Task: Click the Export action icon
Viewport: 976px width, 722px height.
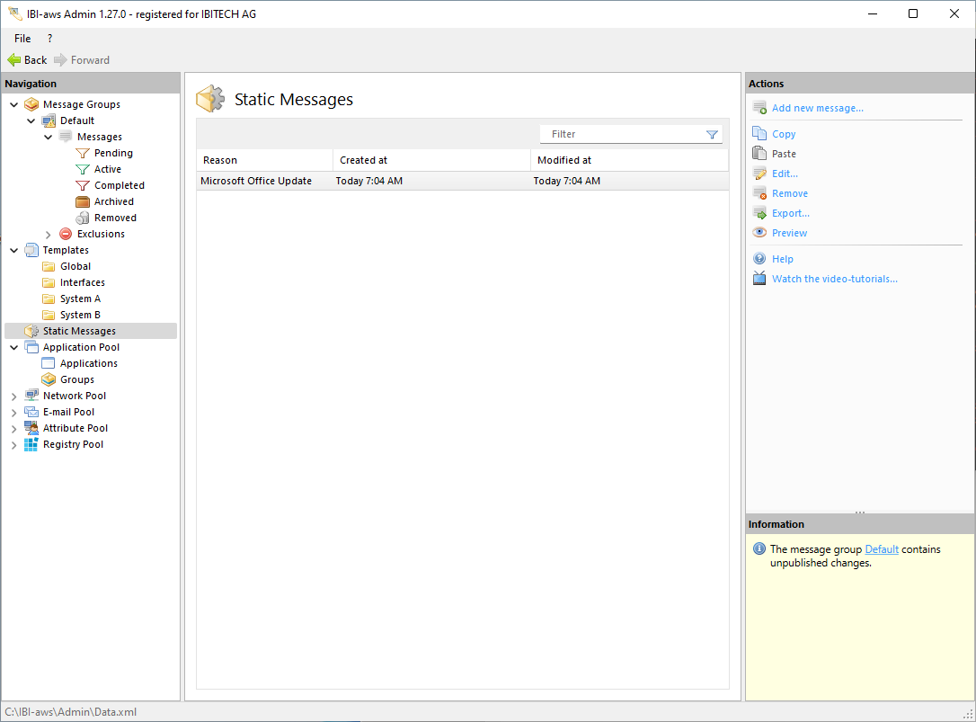Action: 759,213
